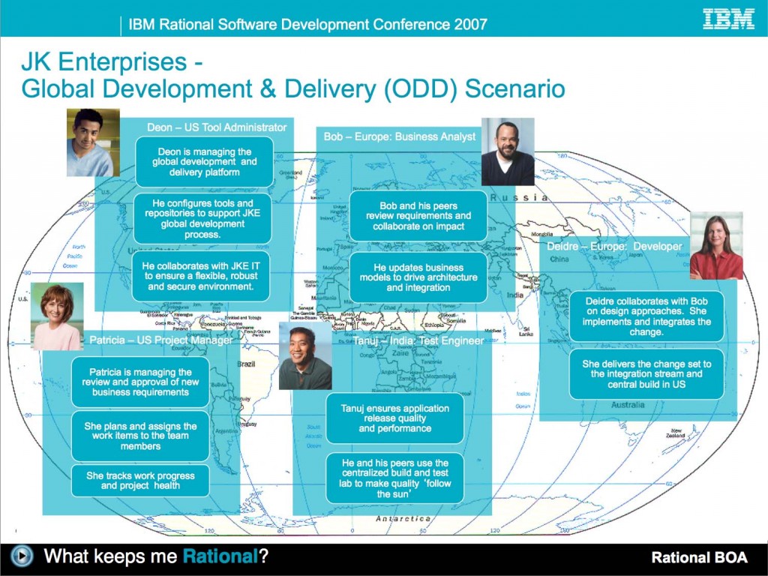Click box 'He collaborates with JKE IT'
The height and width of the screenshot is (576, 768).
coord(201,276)
